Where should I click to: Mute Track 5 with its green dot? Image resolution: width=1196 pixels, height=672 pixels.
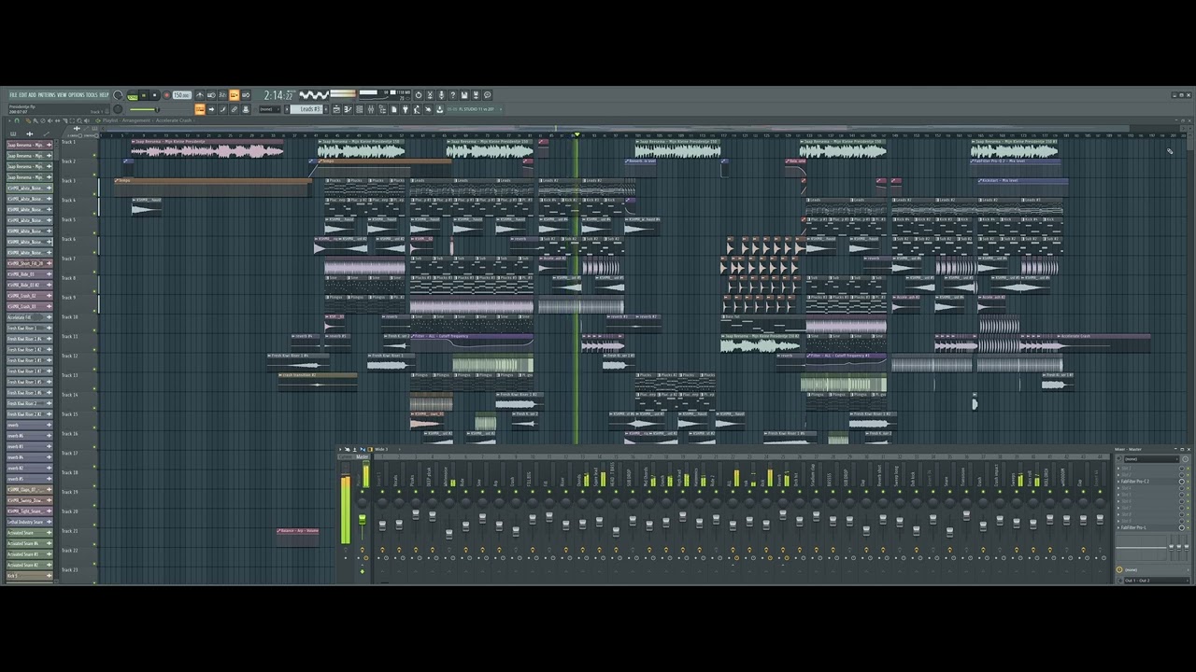(x=94, y=233)
